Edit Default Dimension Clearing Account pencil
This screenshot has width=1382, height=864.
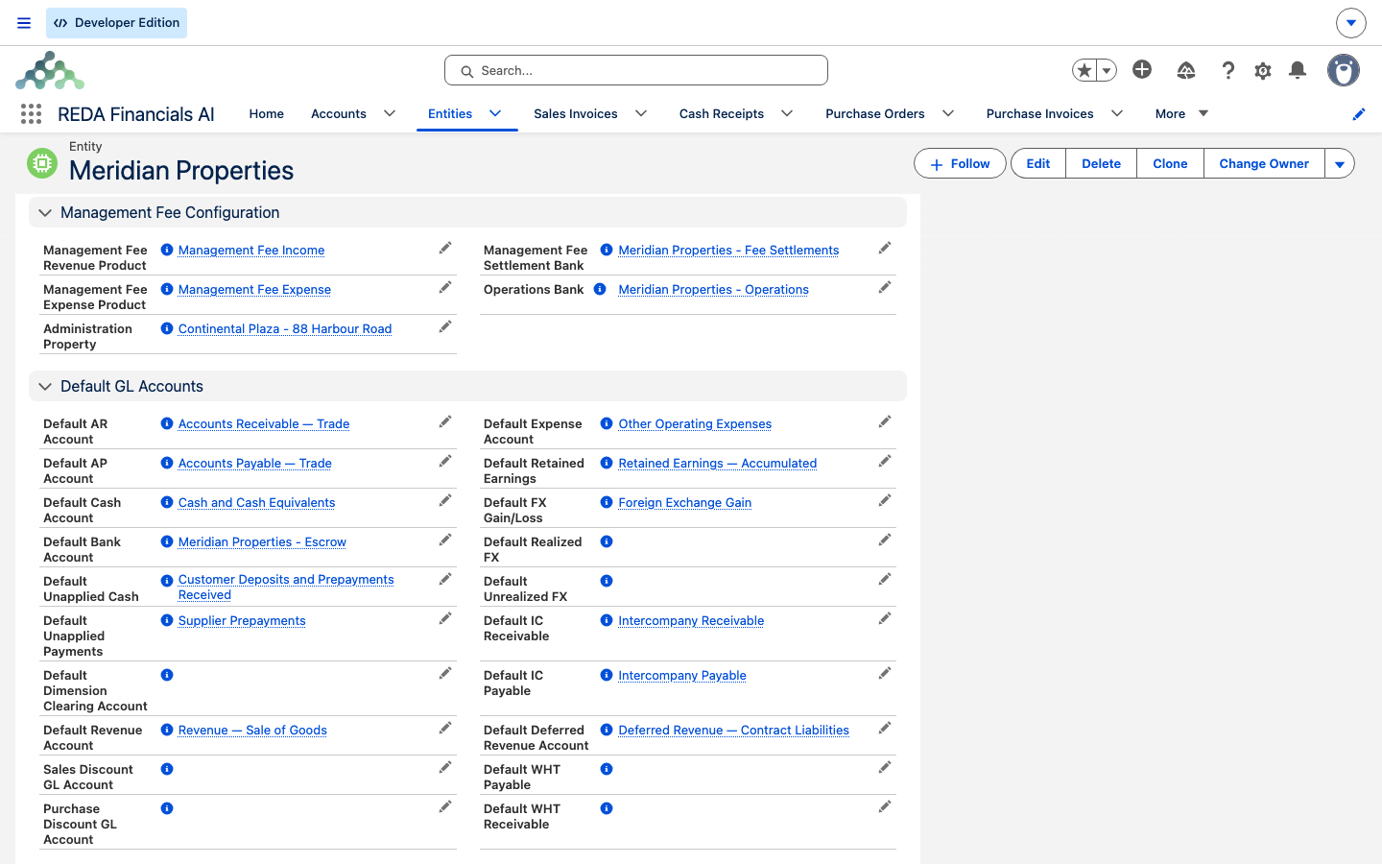coord(445,674)
